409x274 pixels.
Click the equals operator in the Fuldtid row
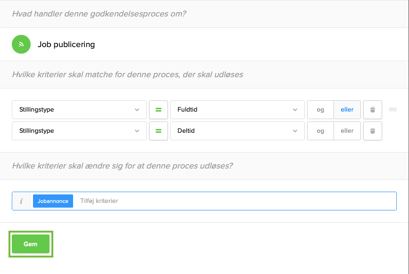[x=159, y=110]
